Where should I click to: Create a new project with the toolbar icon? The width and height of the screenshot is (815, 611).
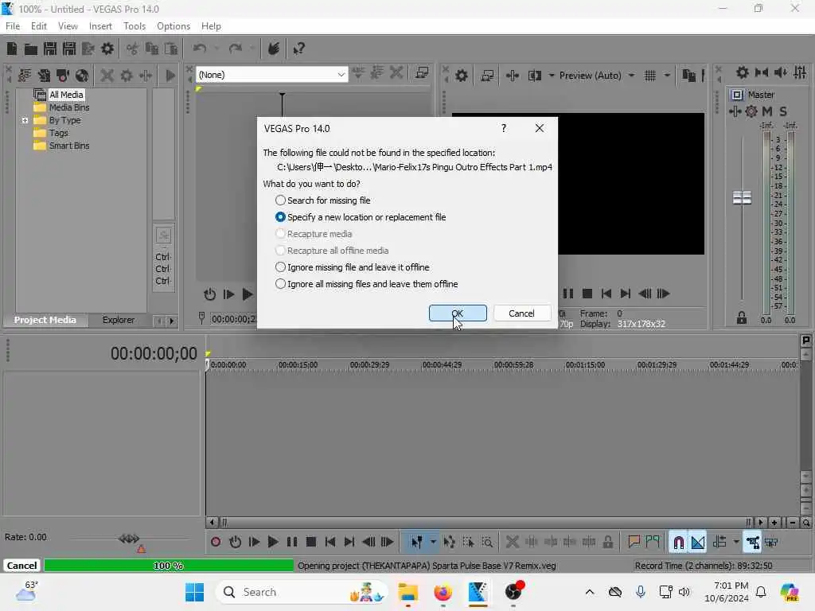click(12, 49)
